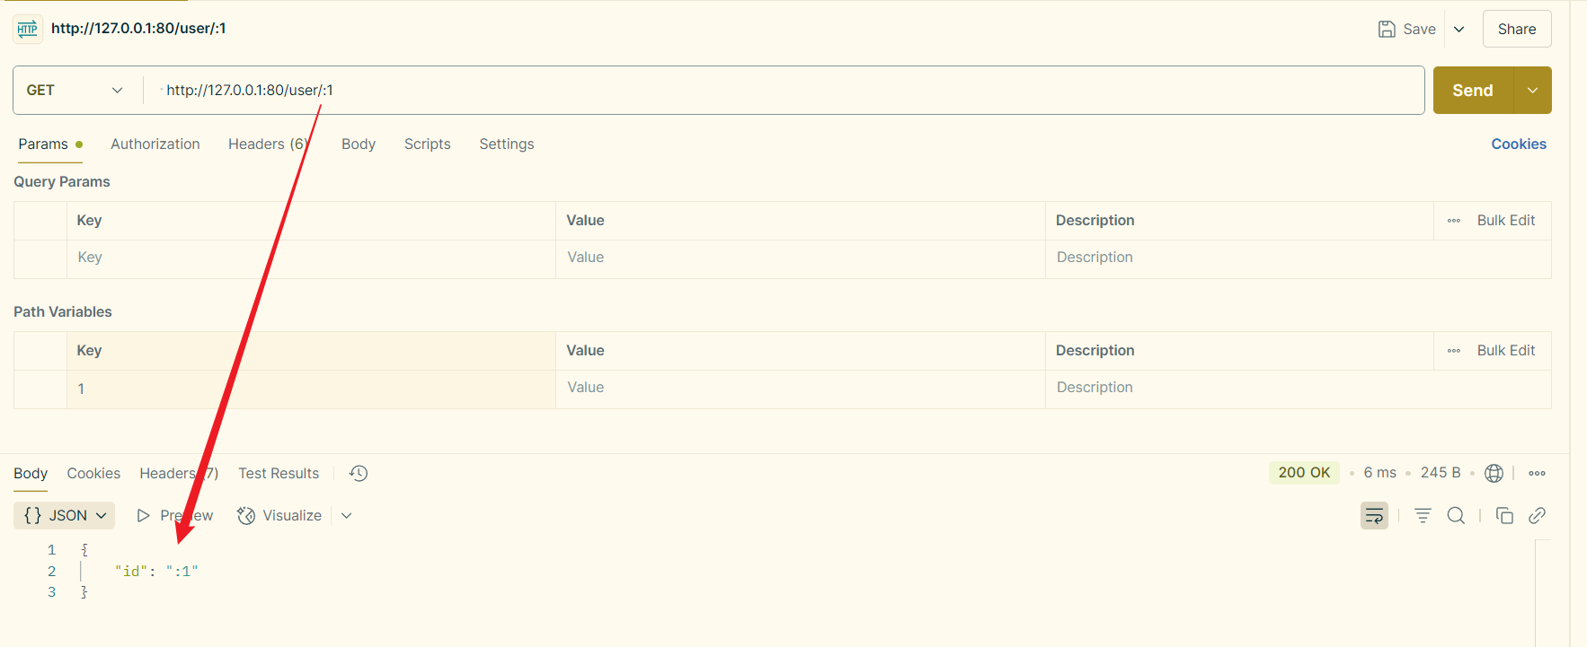This screenshot has width=1587, height=647.
Task: Click the Path Variables key cell 1
Action: (x=311, y=389)
